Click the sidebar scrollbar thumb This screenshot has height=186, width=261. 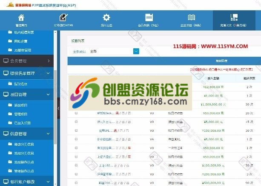55,107
